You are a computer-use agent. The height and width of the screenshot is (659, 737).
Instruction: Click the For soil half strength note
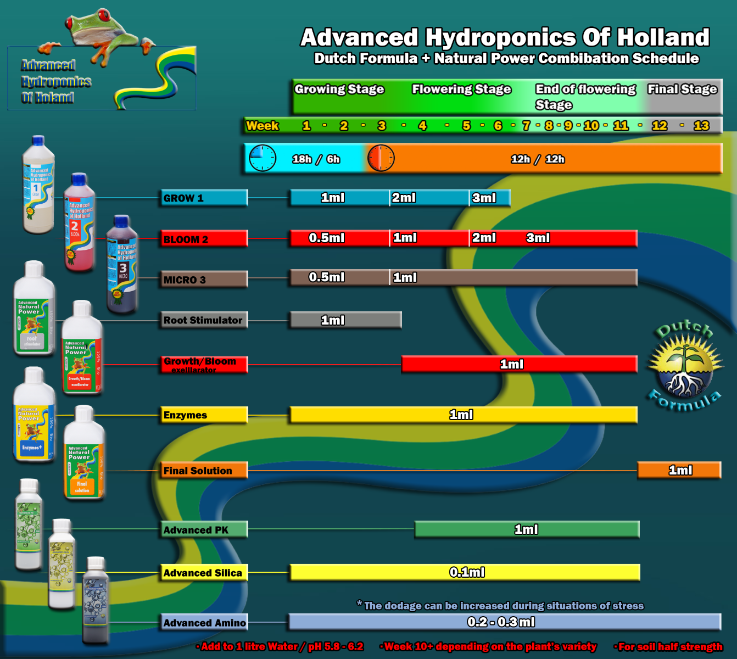668,646
